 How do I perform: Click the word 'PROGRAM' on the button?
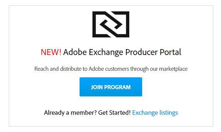coord(117,87)
